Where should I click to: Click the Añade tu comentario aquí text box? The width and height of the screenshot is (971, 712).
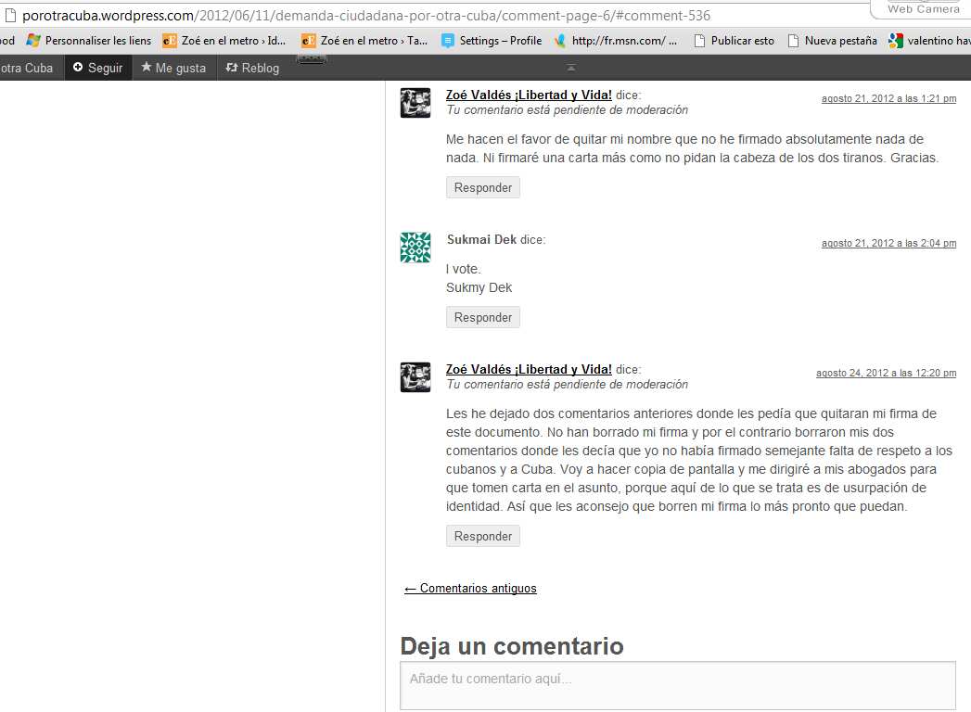[x=677, y=684]
